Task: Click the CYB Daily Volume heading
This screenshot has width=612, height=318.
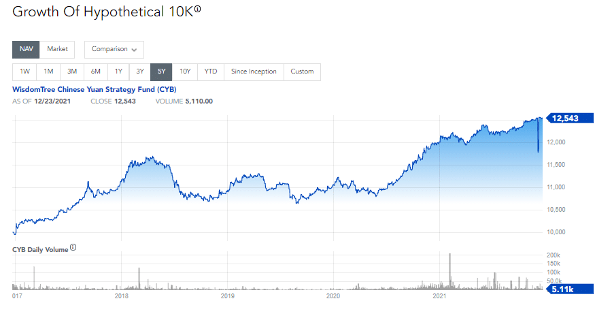Action: click(x=40, y=250)
